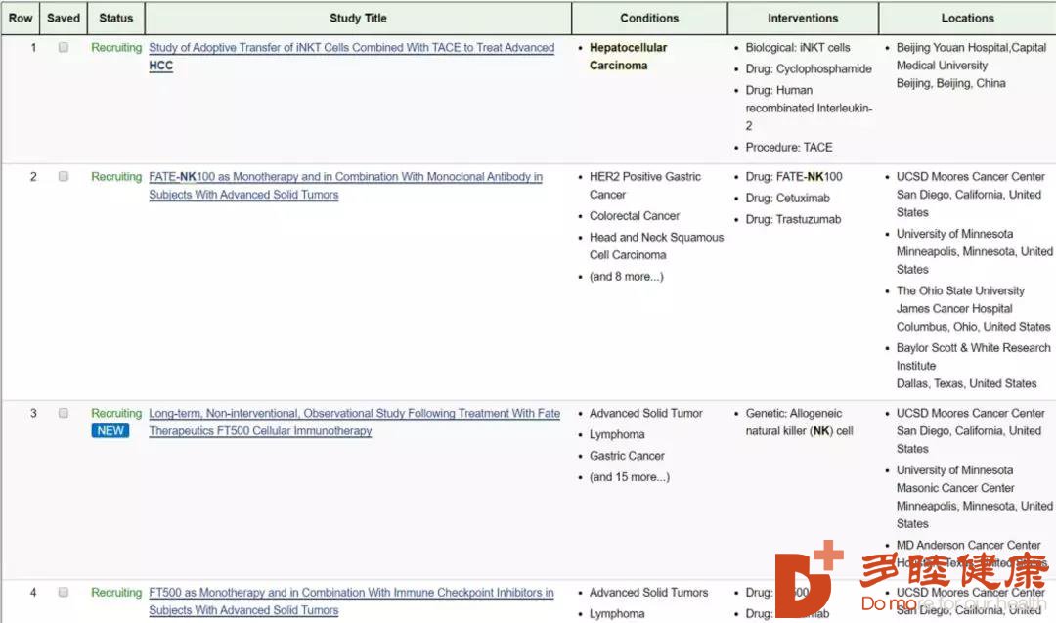Click the Locations column header
This screenshot has height=623, width=1056.
[x=967, y=19]
